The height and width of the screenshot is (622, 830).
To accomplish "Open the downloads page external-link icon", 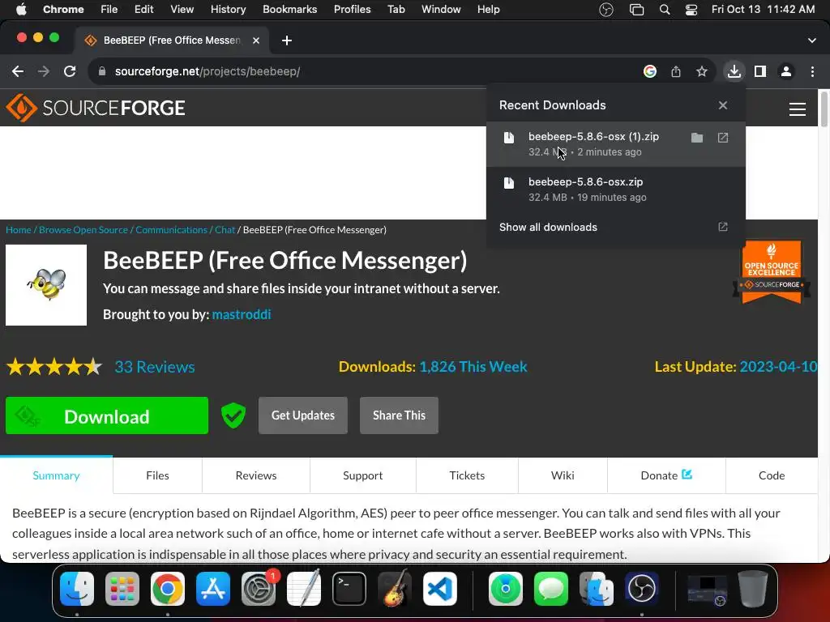I will 723,227.
